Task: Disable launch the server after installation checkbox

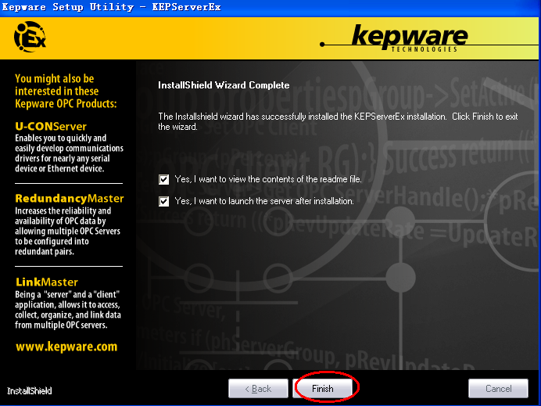Action: click(164, 201)
